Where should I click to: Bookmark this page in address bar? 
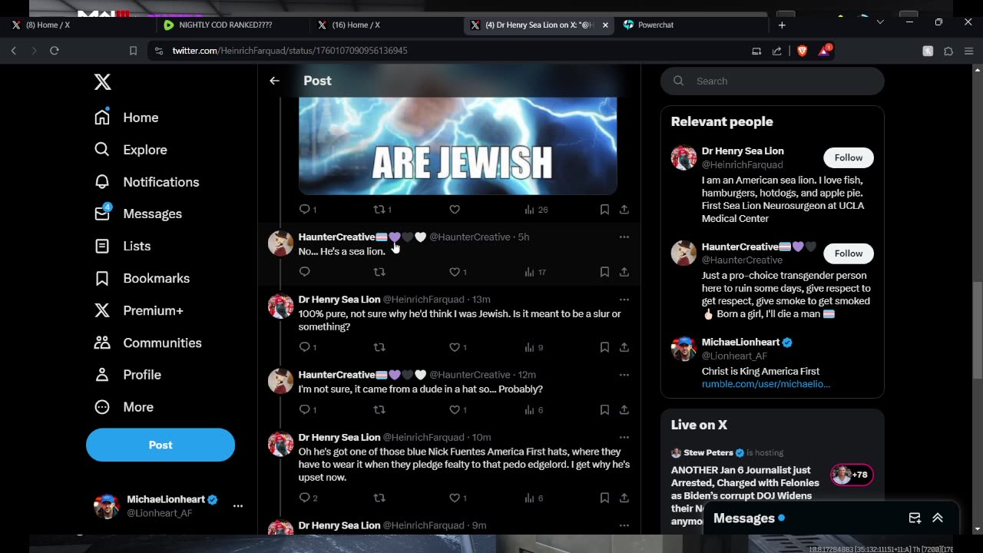(x=133, y=51)
